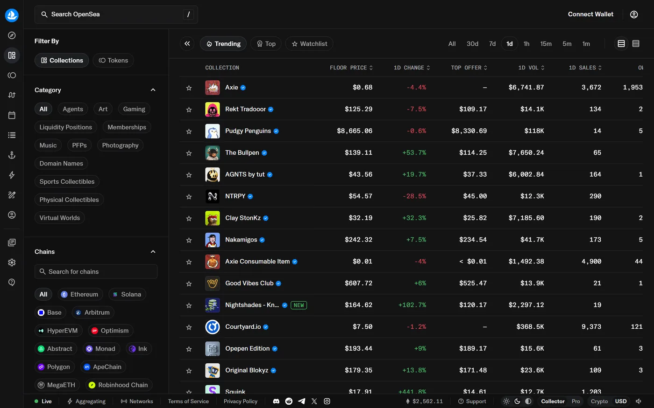Open the Terms of Service link

click(188, 401)
